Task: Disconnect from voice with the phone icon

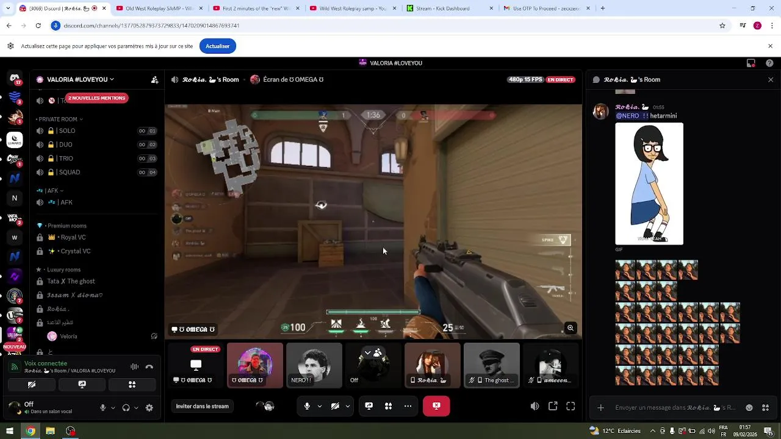Action: 149,367
